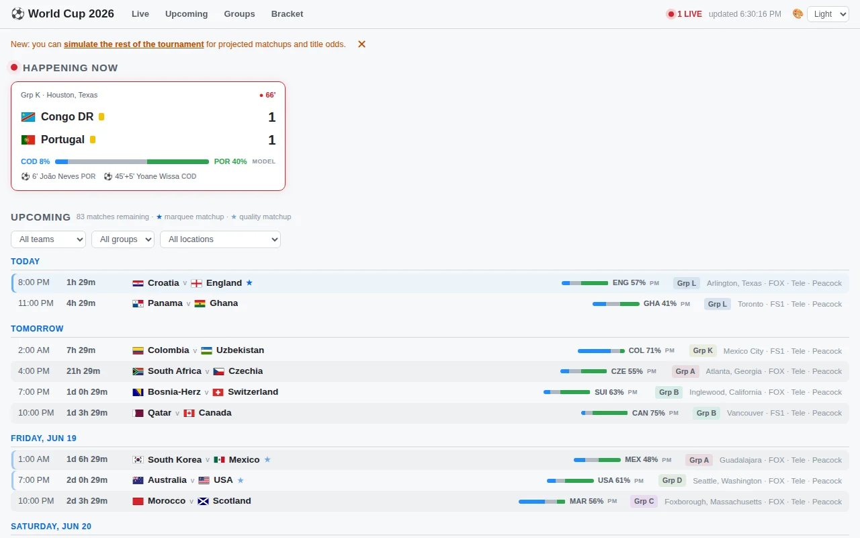This screenshot has width=860, height=538.
Task: Click the CAN 75% probability bar
Action: [604, 413]
